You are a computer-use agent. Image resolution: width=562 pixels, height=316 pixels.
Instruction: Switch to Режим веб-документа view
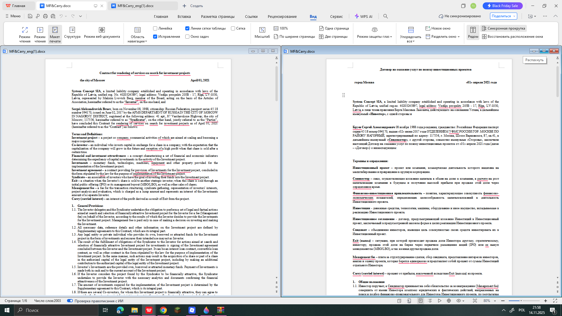point(102,32)
